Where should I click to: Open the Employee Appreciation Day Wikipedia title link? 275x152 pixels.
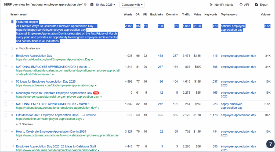point(34,56)
